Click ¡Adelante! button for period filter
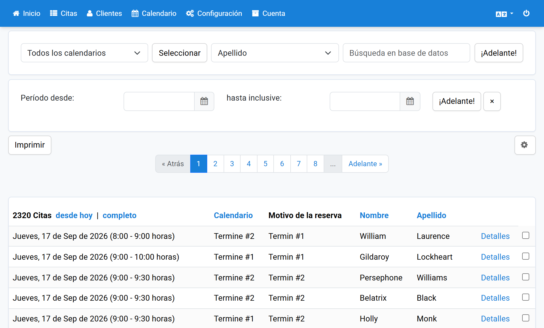The width and height of the screenshot is (544, 328). [457, 101]
